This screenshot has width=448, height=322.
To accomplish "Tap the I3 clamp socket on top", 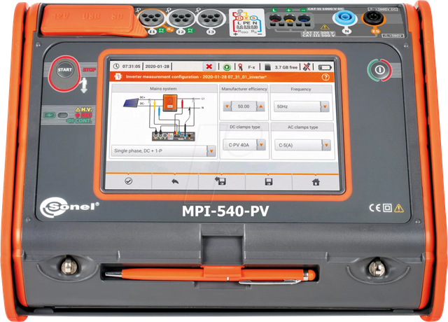I will 211,19.
